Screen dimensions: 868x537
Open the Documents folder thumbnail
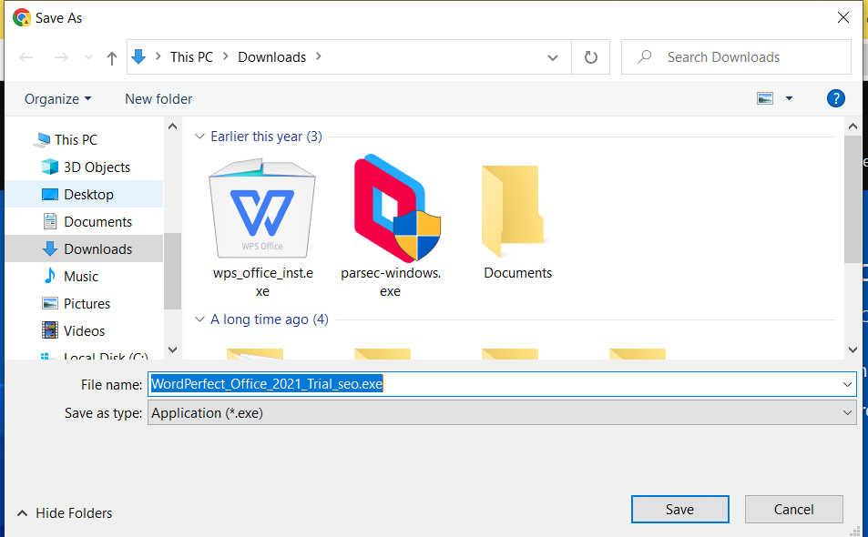pyautogui.click(x=516, y=209)
